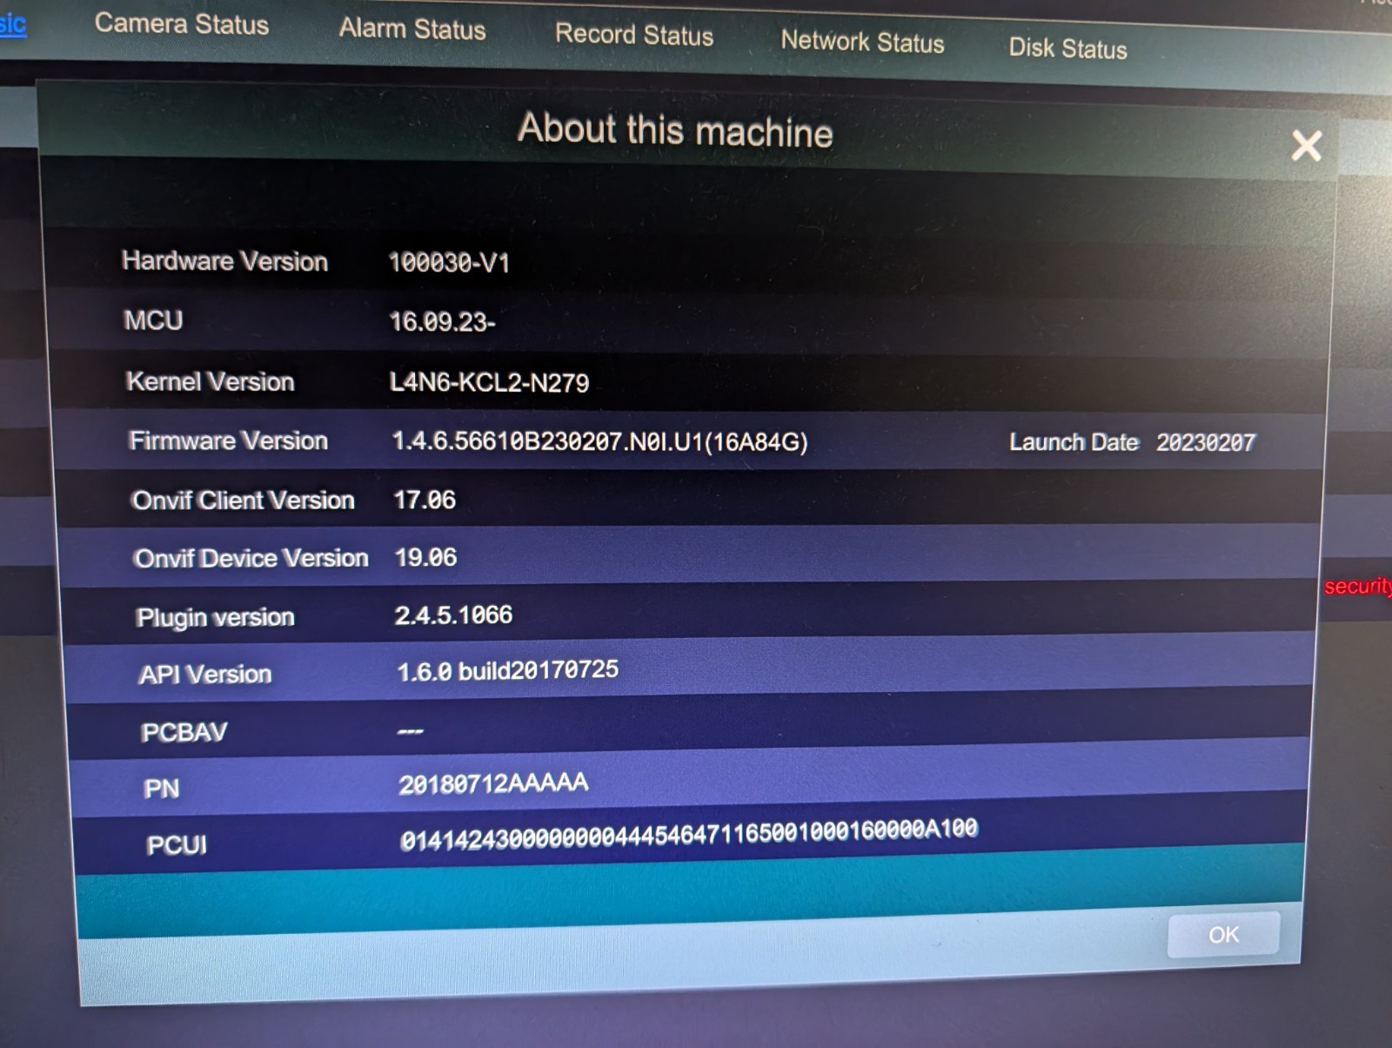Select plugin version 2.4.5.1066
This screenshot has width=1392, height=1048.
[453, 615]
